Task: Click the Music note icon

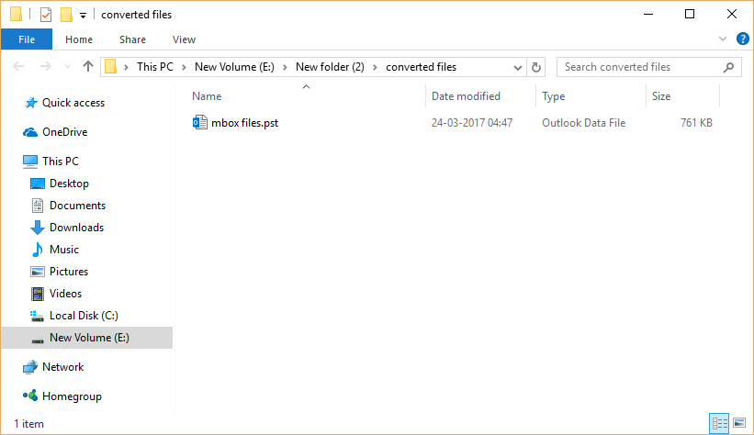Action: [x=38, y=250]
